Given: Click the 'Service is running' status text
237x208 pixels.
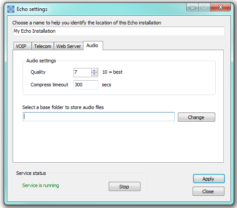Looking at the screenshot, I should [x=40, y=185].
